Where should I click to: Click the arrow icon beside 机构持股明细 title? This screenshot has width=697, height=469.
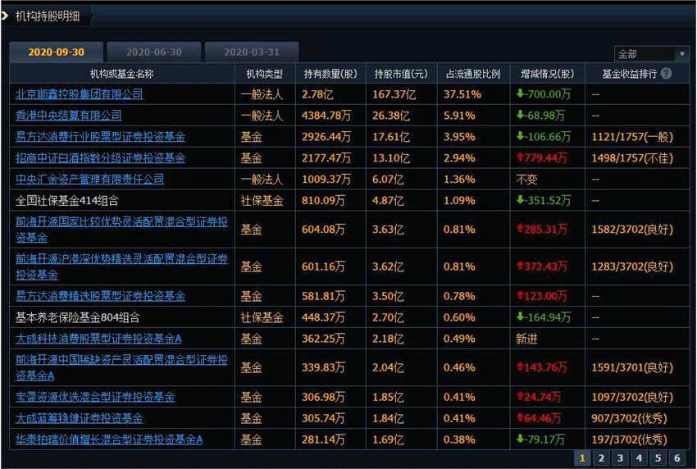coord(4,16)
